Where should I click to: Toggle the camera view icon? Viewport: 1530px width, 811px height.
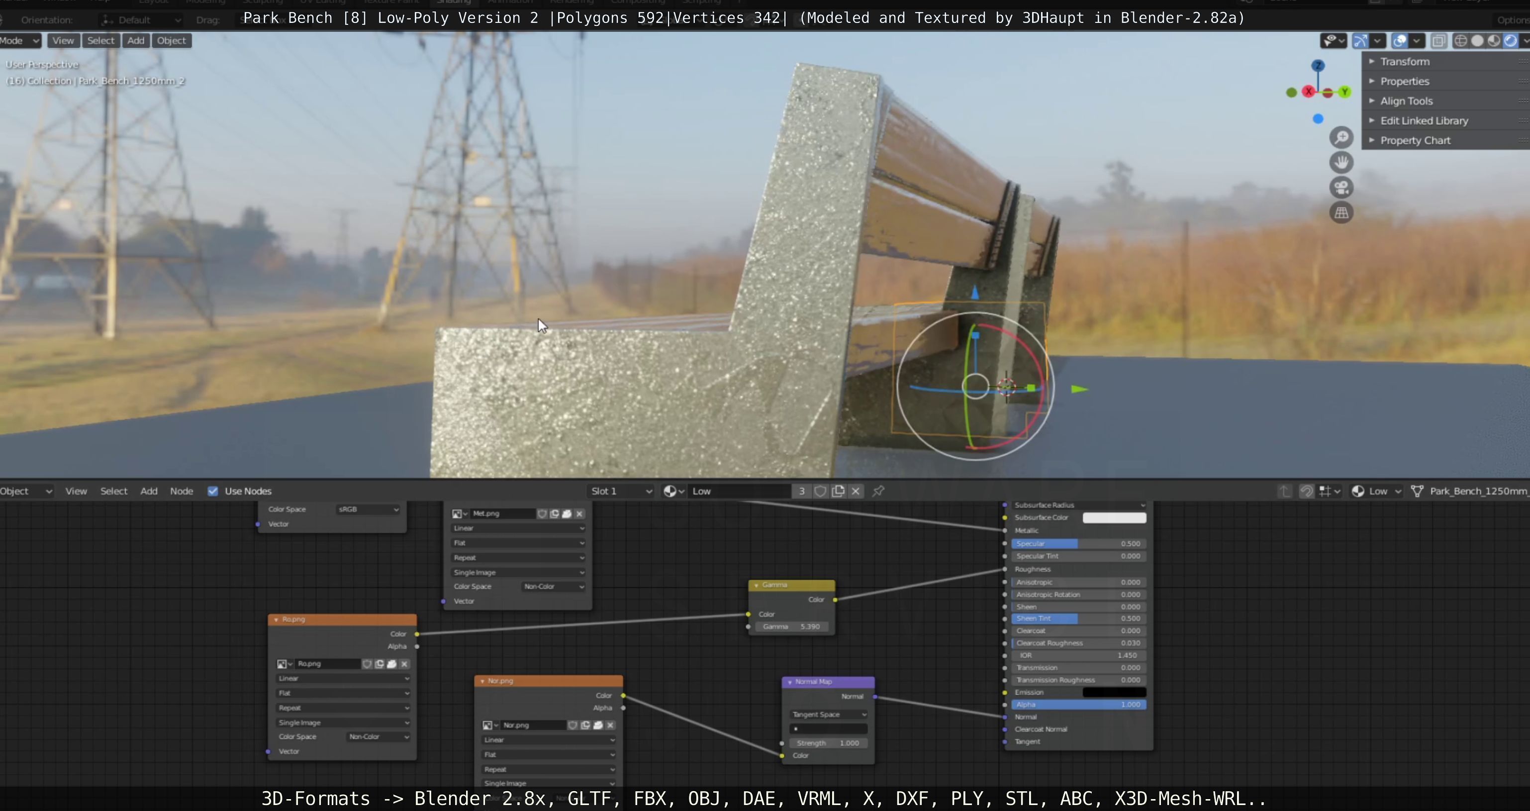coord(1341,188)
